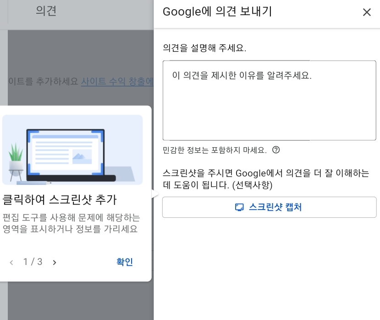
Task: Click the 스크린샷 캡처 button
Action: (269, 207)
